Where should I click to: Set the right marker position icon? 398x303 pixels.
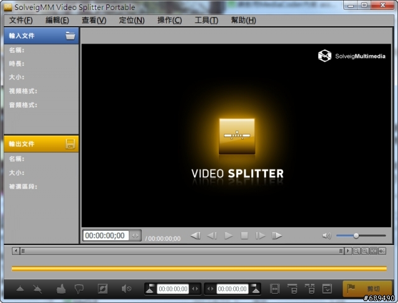click(255, 289)
